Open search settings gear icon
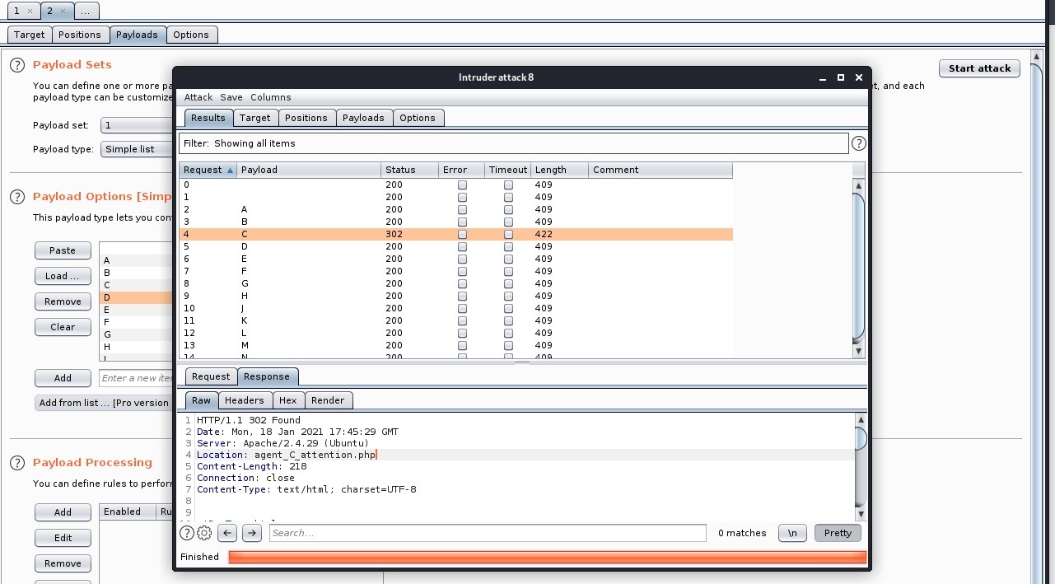The height and width of the screenshot is (584, 1055). 204,533
